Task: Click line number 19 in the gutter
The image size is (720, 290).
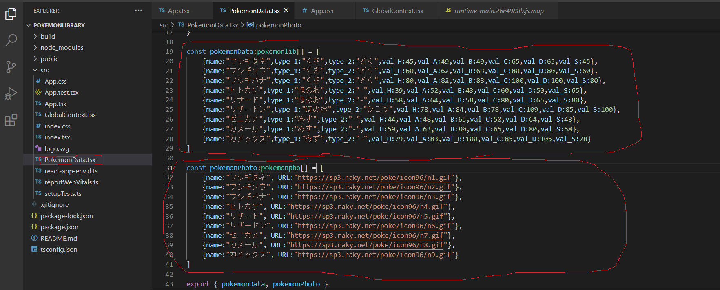Action: [x=169, y=51]
